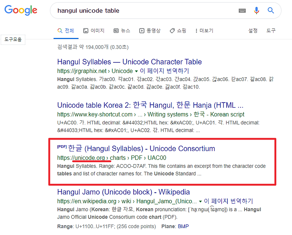The height and width of the screenshot is (235, 292).
Task: Click the 도구모음 label
Action: pyautogui.click(x=13, y=39)
